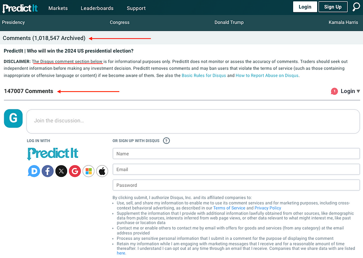This screenshot has width=363, height=258.
Task: Focus the Email field
Action: point(236,170)
